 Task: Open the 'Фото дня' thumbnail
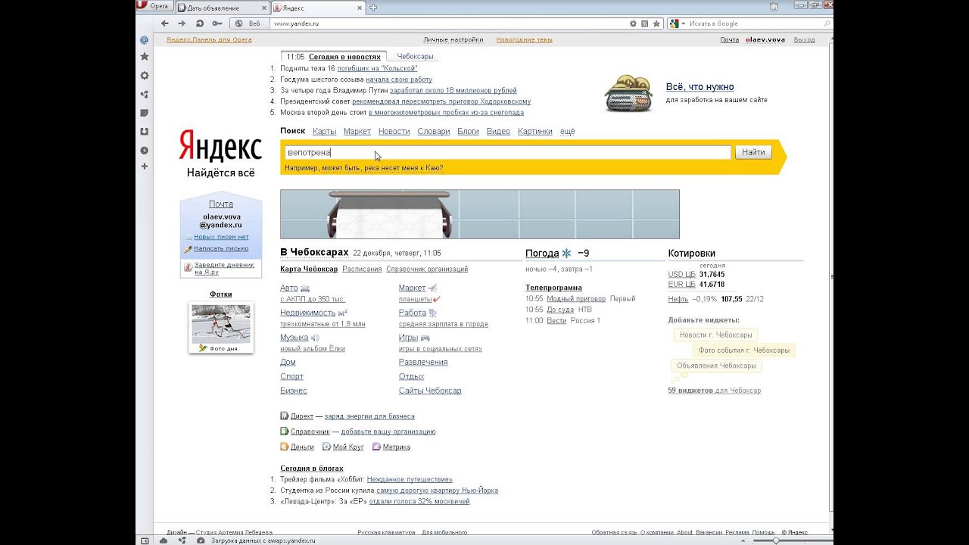pos(221,328)
